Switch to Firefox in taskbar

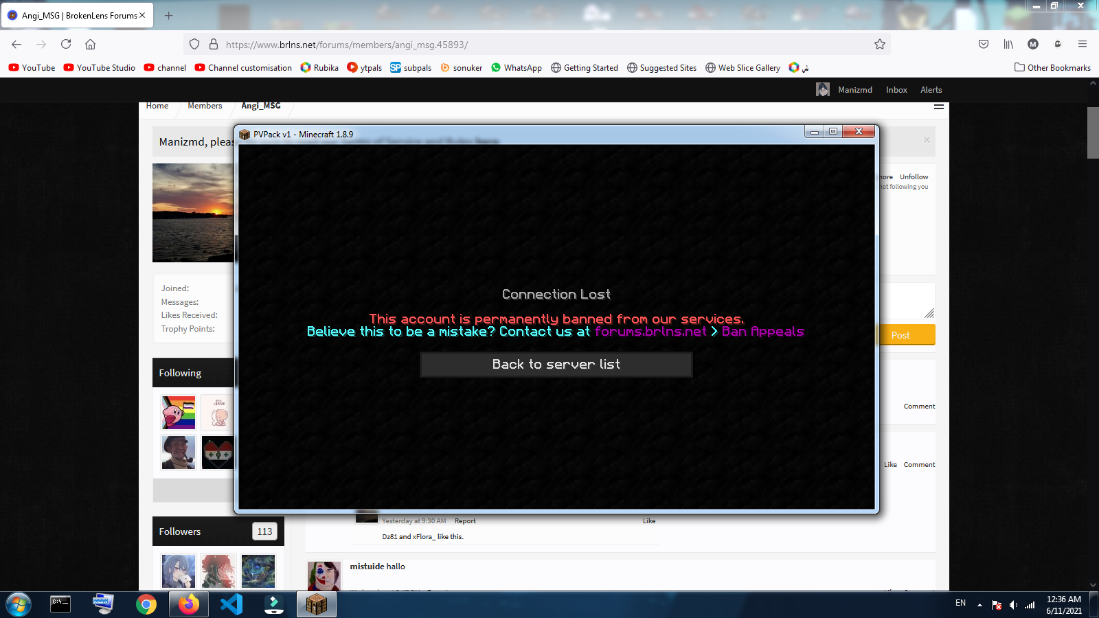tap(189, 604)
